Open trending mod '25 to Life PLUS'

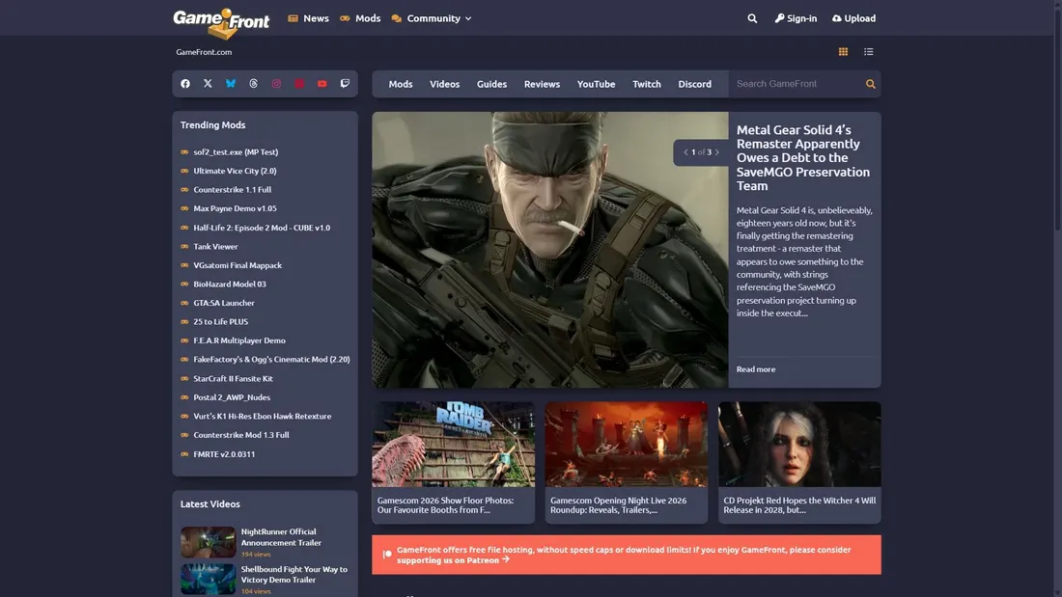(x=221, y=322)
